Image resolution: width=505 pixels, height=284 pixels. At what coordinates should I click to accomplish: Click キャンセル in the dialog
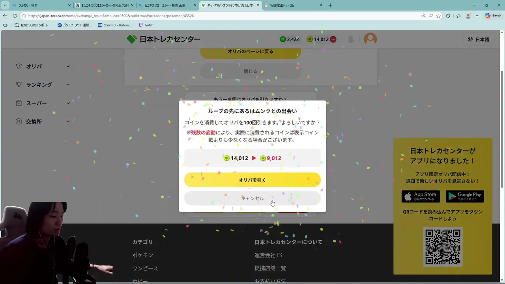252,198
